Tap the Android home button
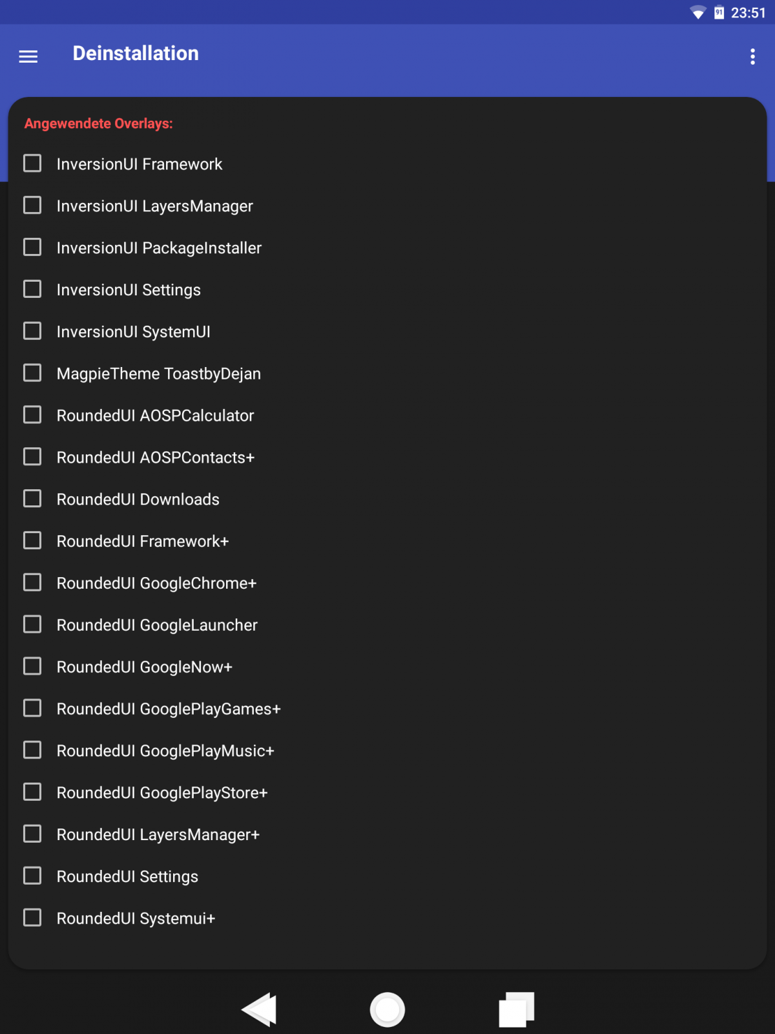This screenshot has height=1034, width=775. [x=387, y=1009]
